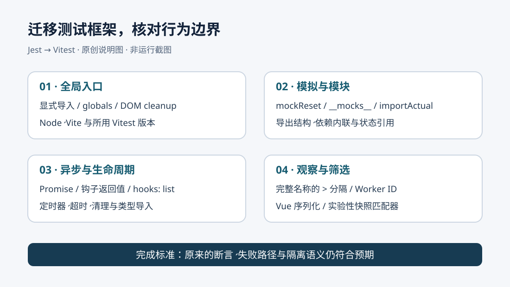Click the line Vue 序列化 / 实验性快照匹配器

pos(337,206)
